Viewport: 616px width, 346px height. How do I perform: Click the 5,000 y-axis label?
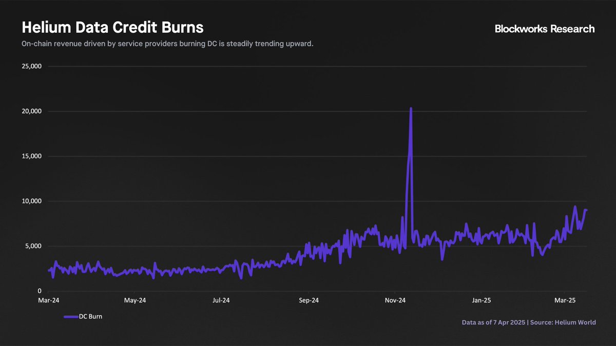pyautogui.click(x=33, y=246)
